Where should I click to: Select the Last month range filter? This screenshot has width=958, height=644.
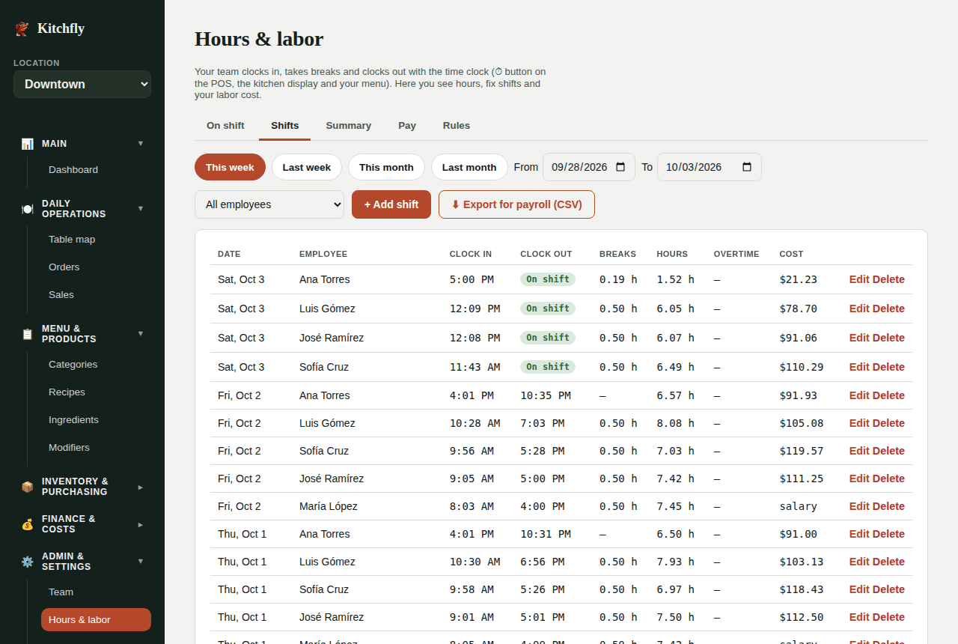tap(469, 167)
